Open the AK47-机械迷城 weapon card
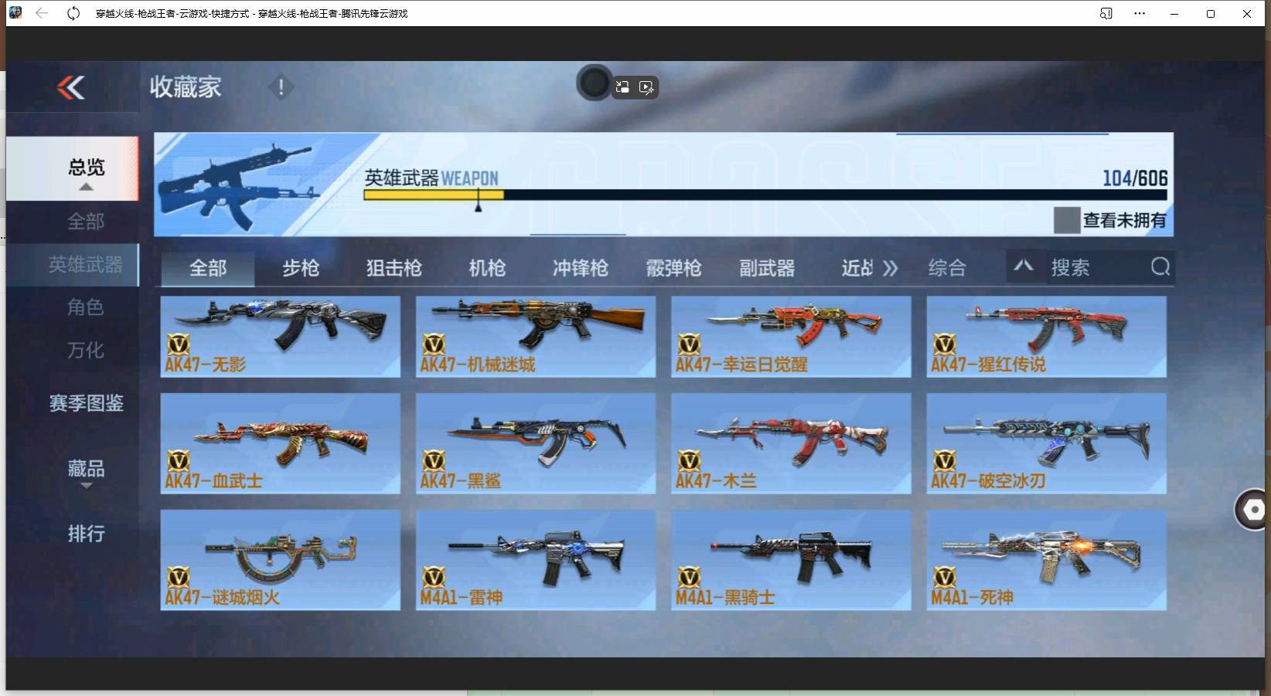The image size is (1271, 696). 536,337
